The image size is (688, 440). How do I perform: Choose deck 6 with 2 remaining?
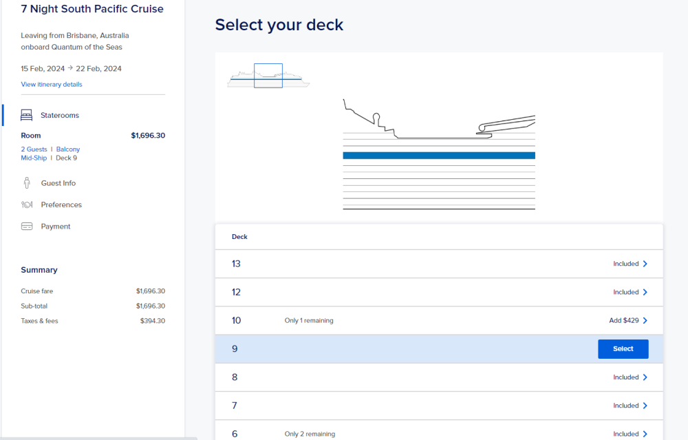(x=439, y=433)
